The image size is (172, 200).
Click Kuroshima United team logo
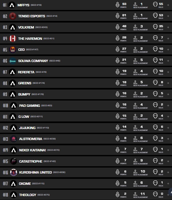pos(14,173)
